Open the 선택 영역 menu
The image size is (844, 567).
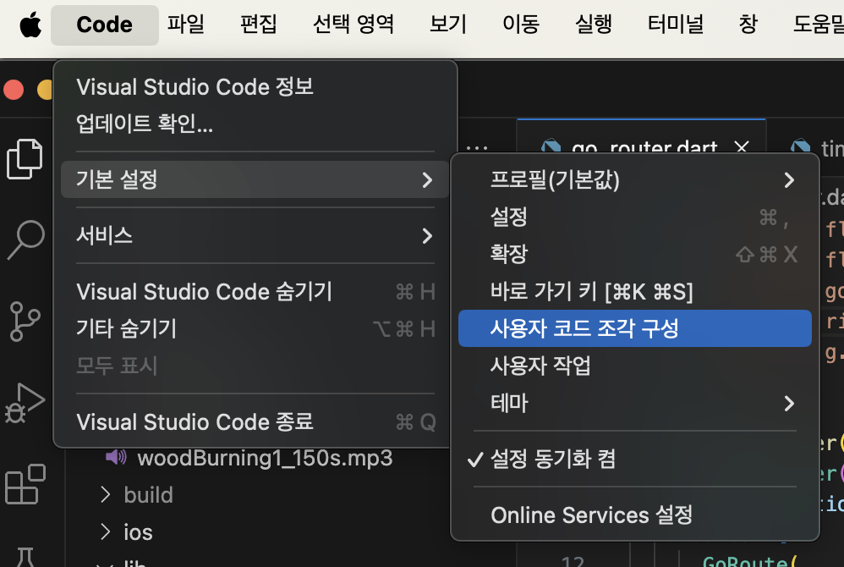pyautogui.click(x=353, y=25)
